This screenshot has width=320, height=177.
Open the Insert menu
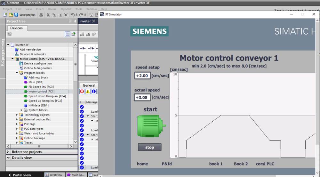(40, 9)
